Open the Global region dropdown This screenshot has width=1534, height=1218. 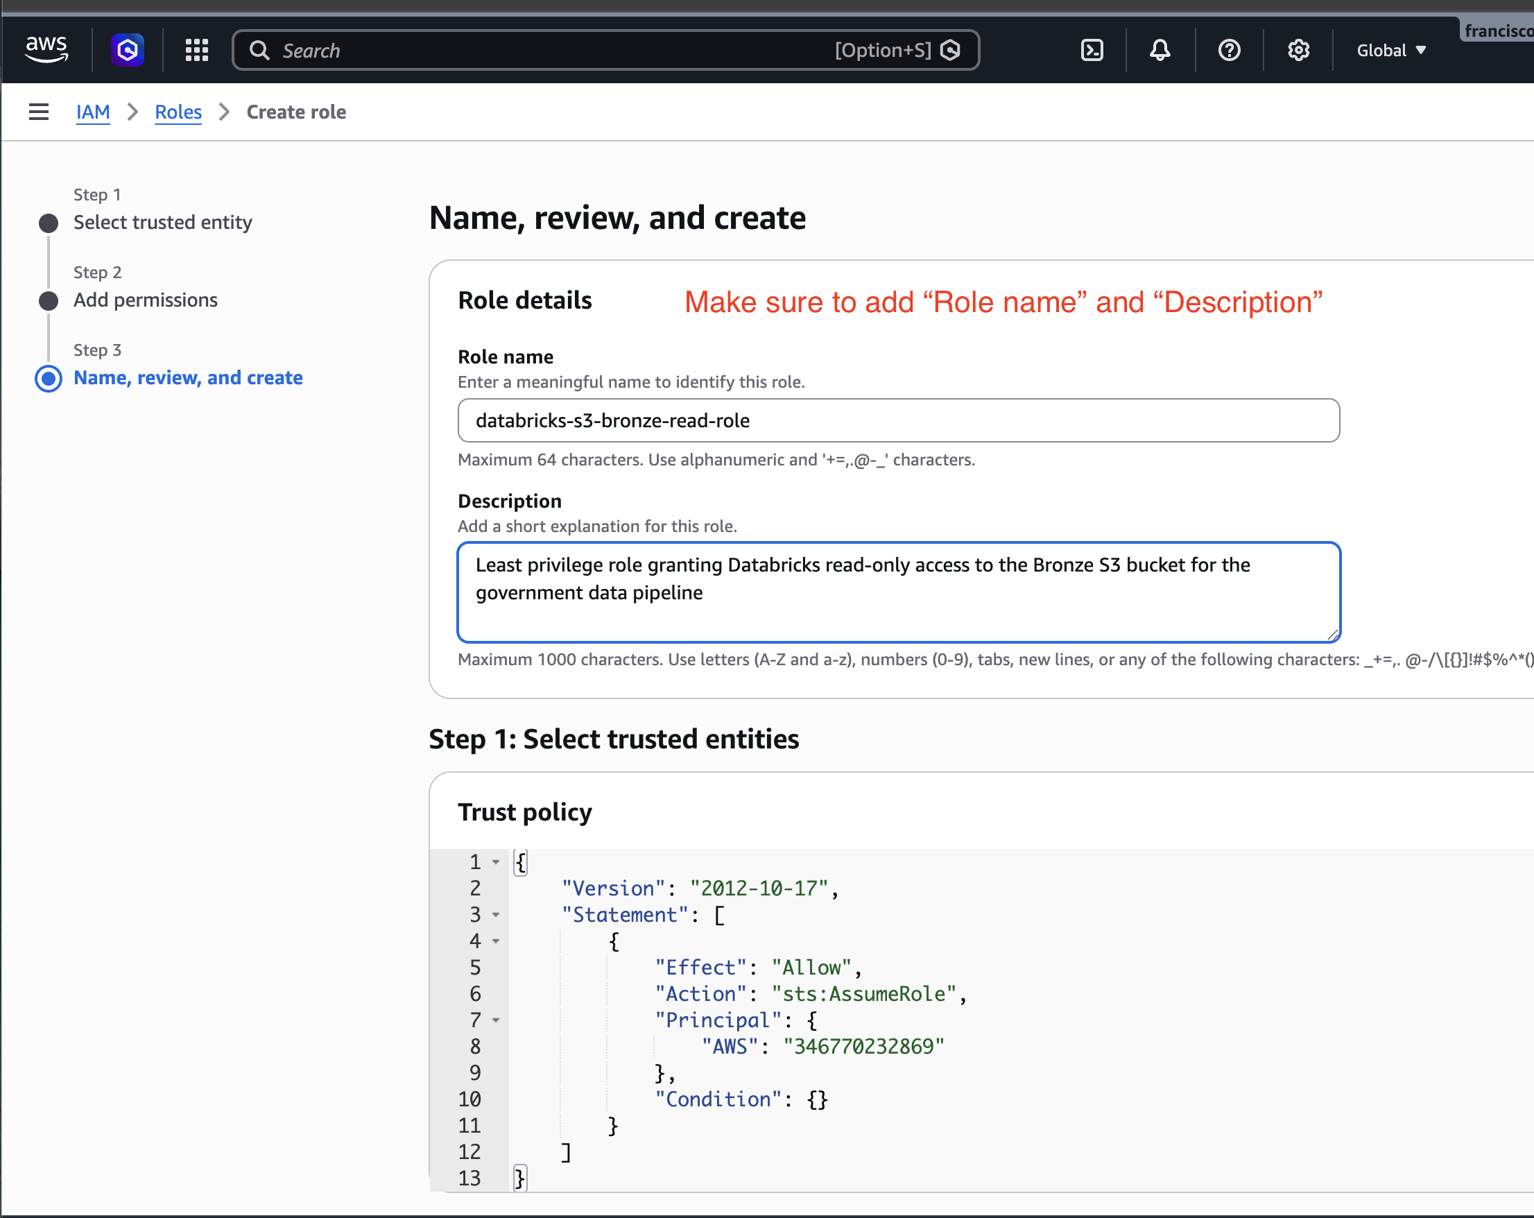tap(1391, 51)
